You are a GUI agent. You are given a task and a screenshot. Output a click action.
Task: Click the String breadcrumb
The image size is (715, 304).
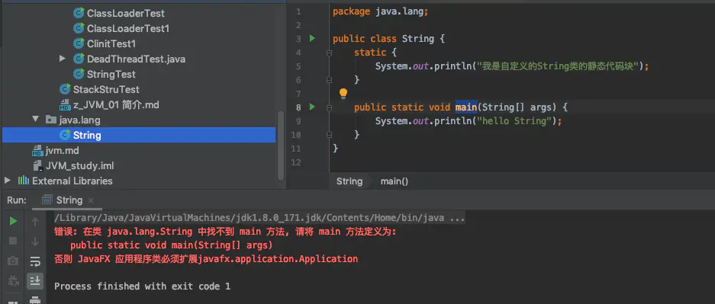349,181
